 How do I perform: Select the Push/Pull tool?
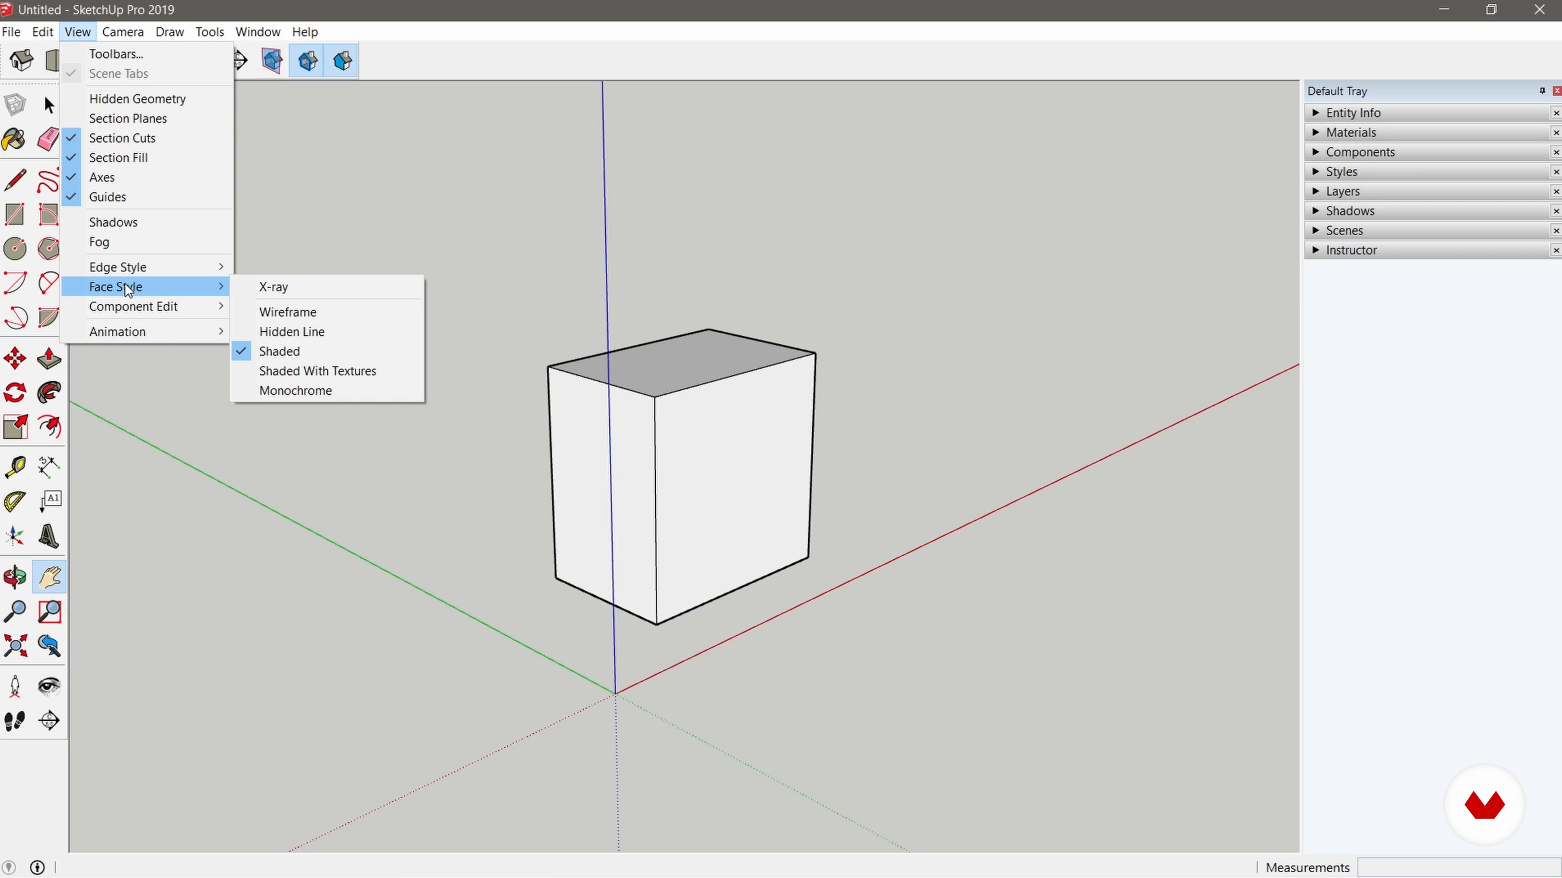(x=49, y=359)
